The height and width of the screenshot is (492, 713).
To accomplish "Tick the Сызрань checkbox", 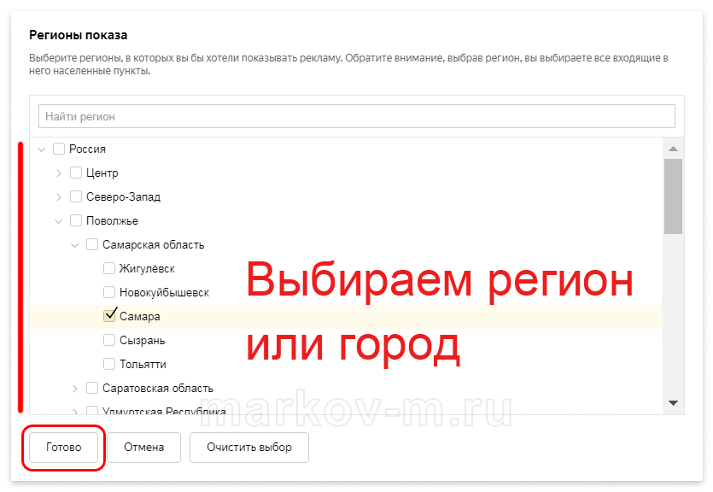I will [x=109, y=340].
